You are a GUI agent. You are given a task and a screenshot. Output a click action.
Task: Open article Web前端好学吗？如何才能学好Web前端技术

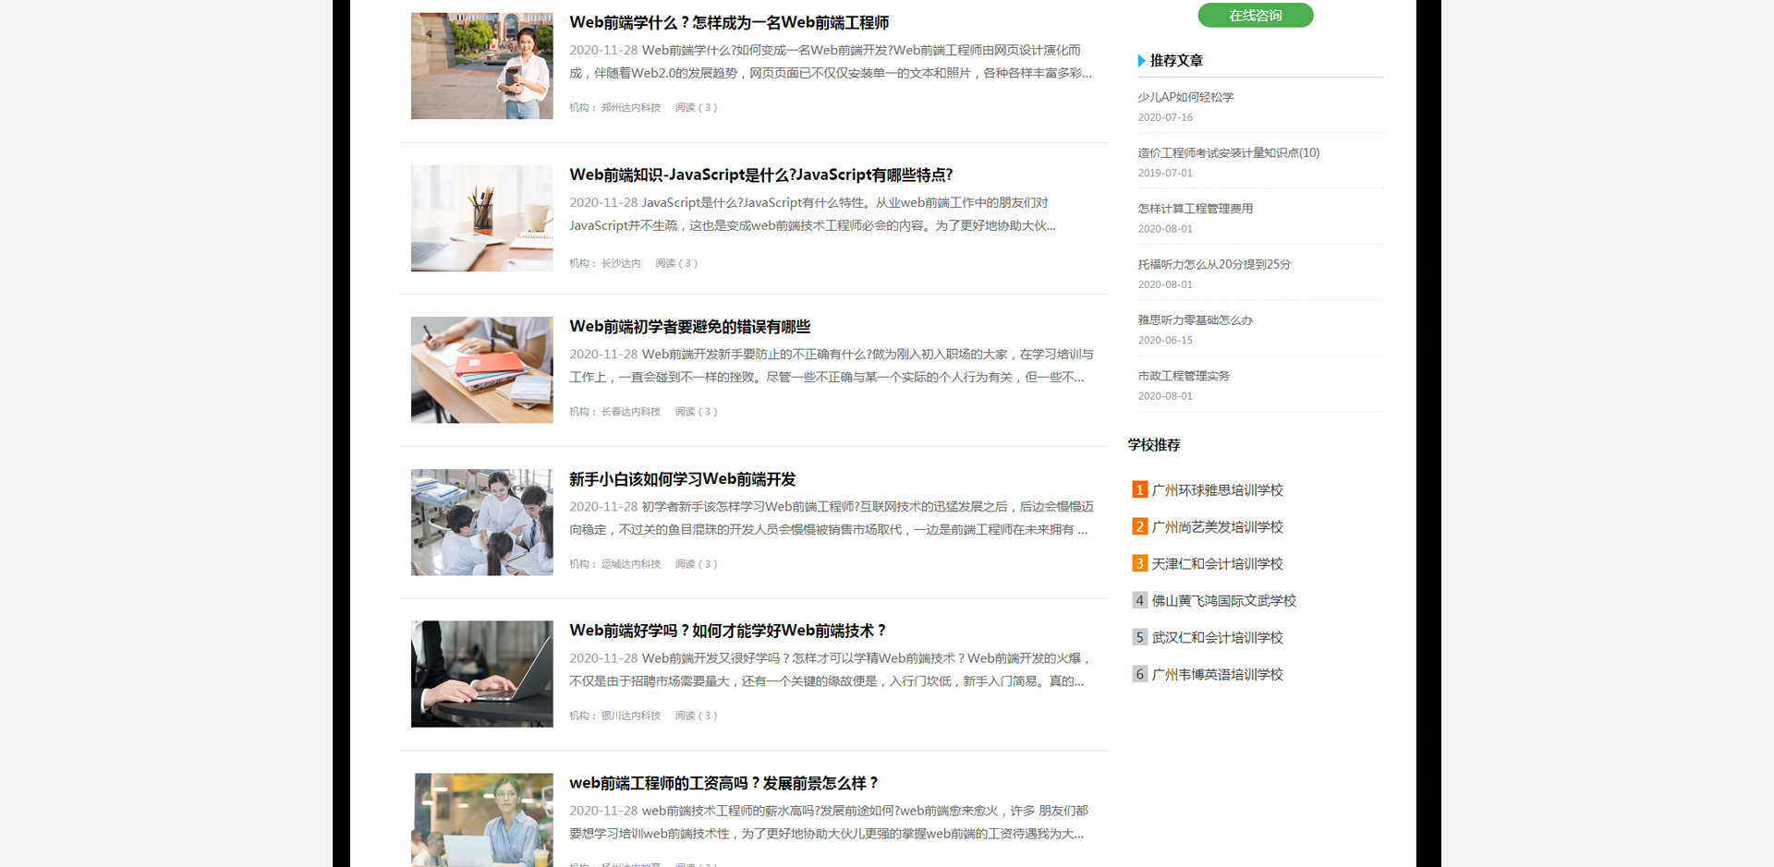[728, 631]
